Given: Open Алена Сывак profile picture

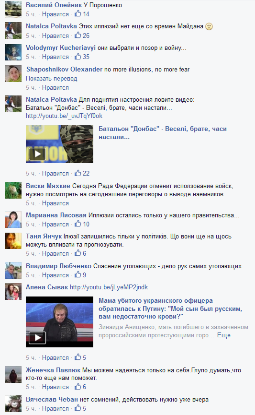Looking at the screenshot, I should point(13,292).
